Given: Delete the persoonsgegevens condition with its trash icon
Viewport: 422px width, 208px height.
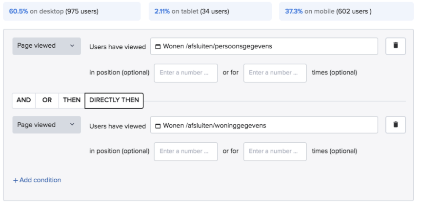Looking at the screenshot, I should [395, 46].
